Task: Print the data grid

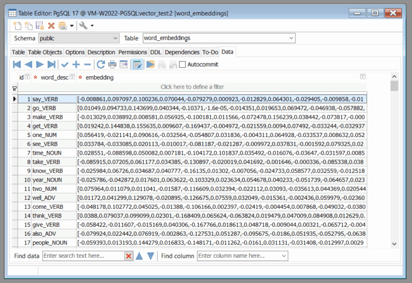Action: click(113, 64)
